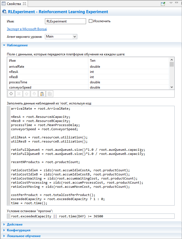The image size is (182, 239).
Task: Click code line 'recentNProducts = root.productCount;'
Action: (45, 162)
